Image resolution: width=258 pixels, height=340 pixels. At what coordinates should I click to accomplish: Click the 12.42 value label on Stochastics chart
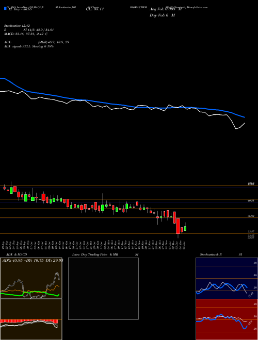point(251,295)
